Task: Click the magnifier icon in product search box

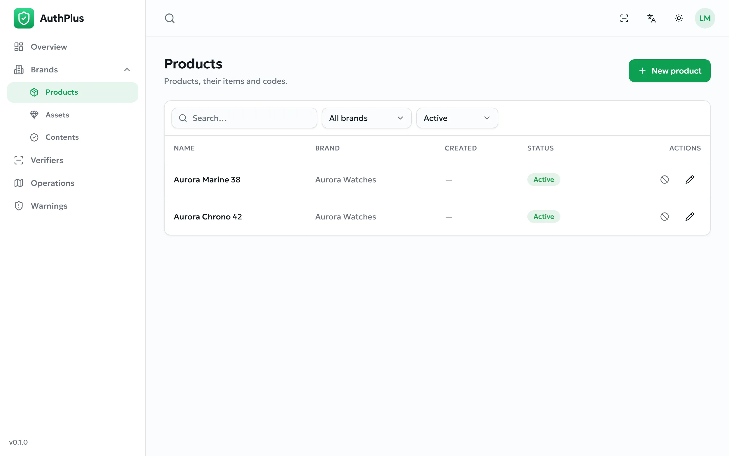Action: pos(183,118)
